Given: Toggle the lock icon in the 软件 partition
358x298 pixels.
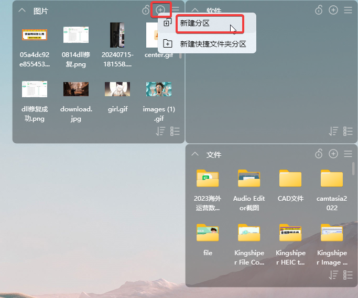Looking at the screenshot, I should pyautogui.click(x=319, y=10).
